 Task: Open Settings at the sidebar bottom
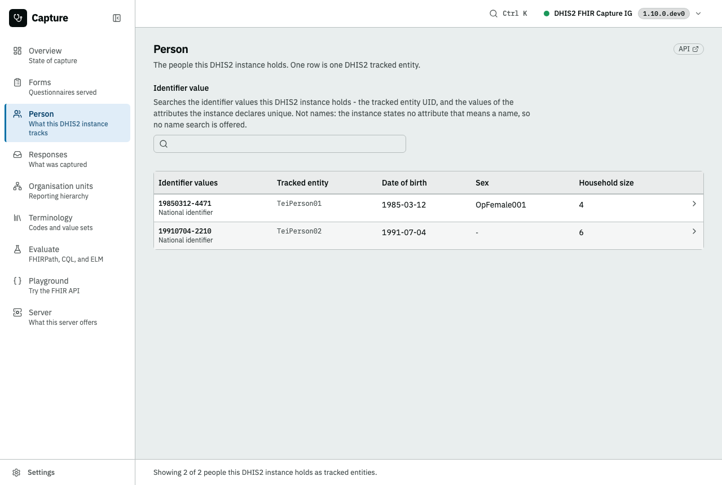coord(34,473)
